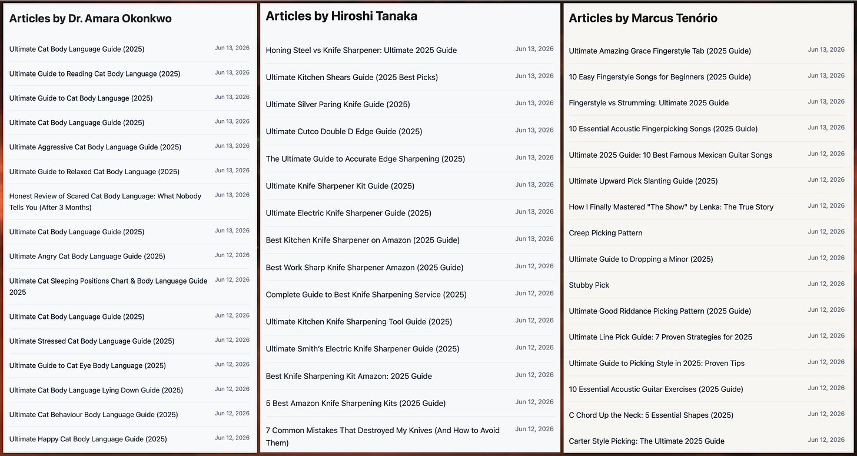Open 'C Chord Up the Neck: 5 Essential Shapes'

tap(651, 415)
